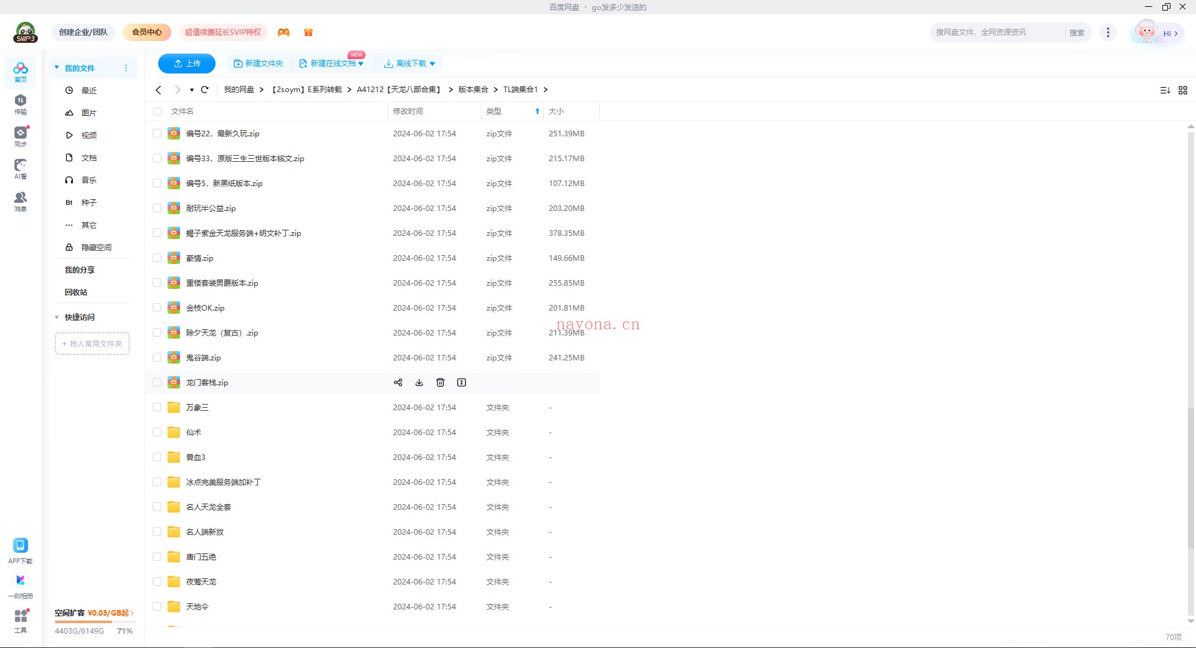Check the box for 耐玩半公益.zip
The image size is (1196, 648).
[157, 208]
